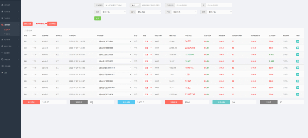Open the 状态 filter dropdown
308x138 pixels.
(x=219, y=12)
